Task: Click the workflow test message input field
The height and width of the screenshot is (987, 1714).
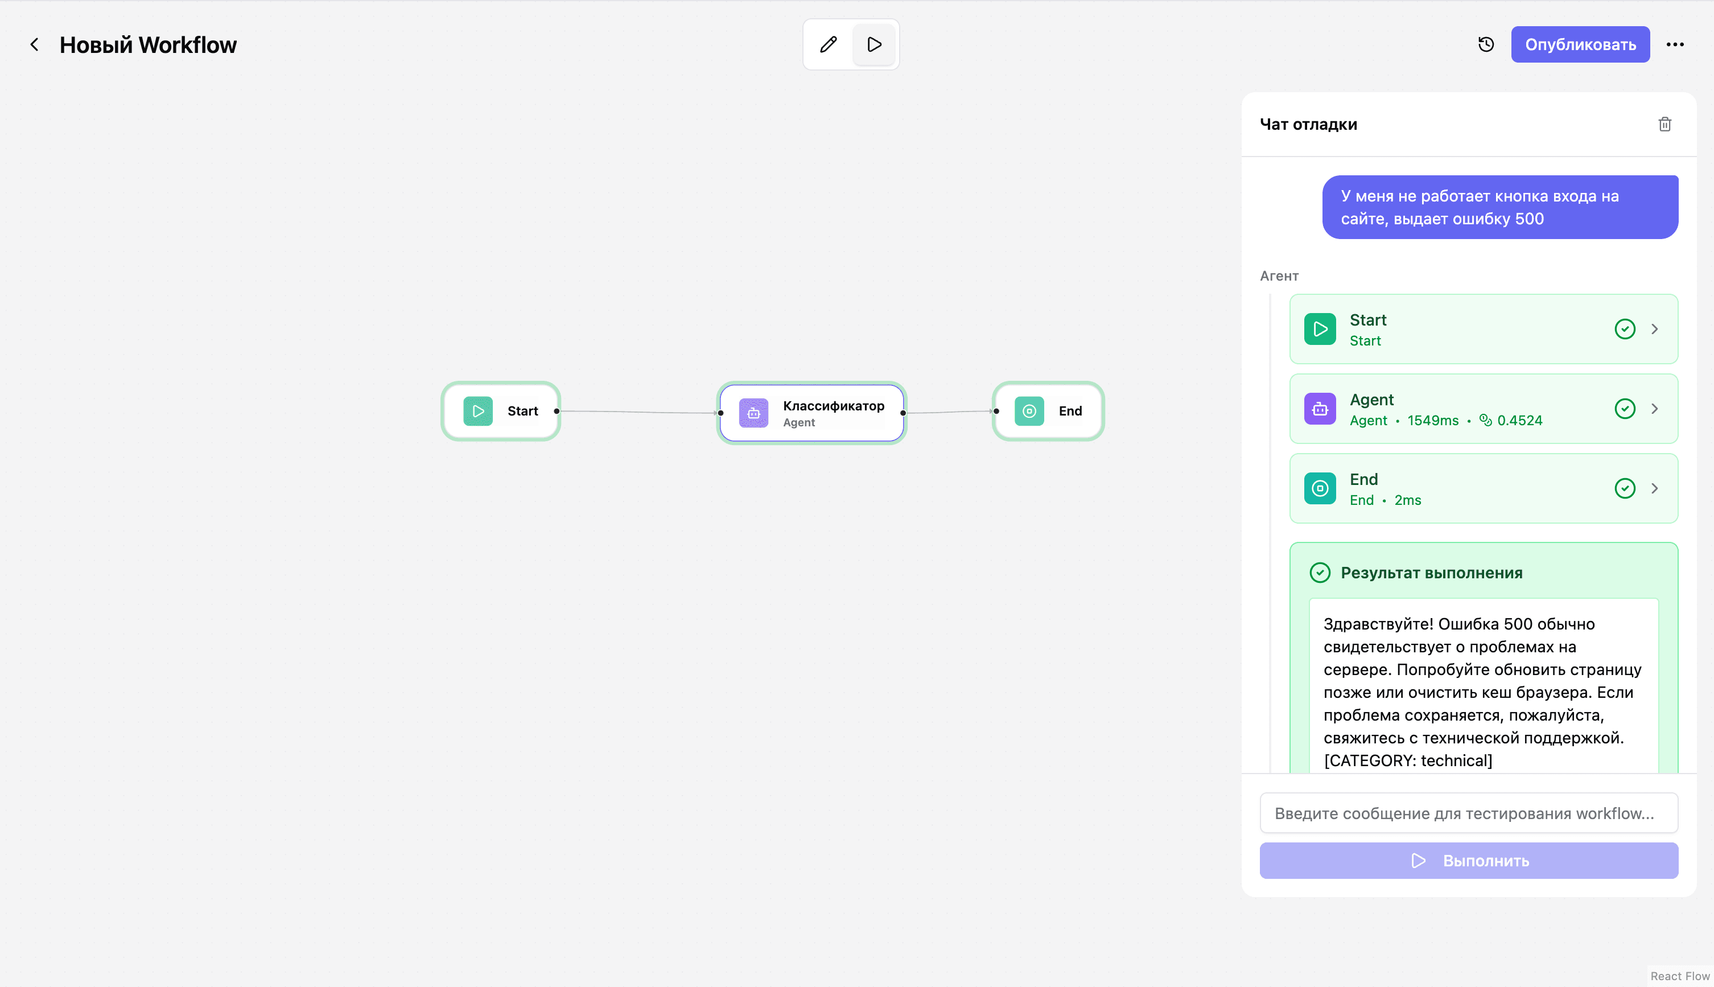Action: click(1468, 812)
